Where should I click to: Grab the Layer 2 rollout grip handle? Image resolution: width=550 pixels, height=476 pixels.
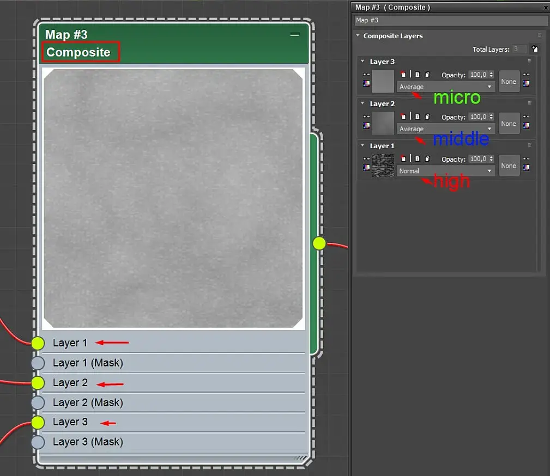[530, 103]
